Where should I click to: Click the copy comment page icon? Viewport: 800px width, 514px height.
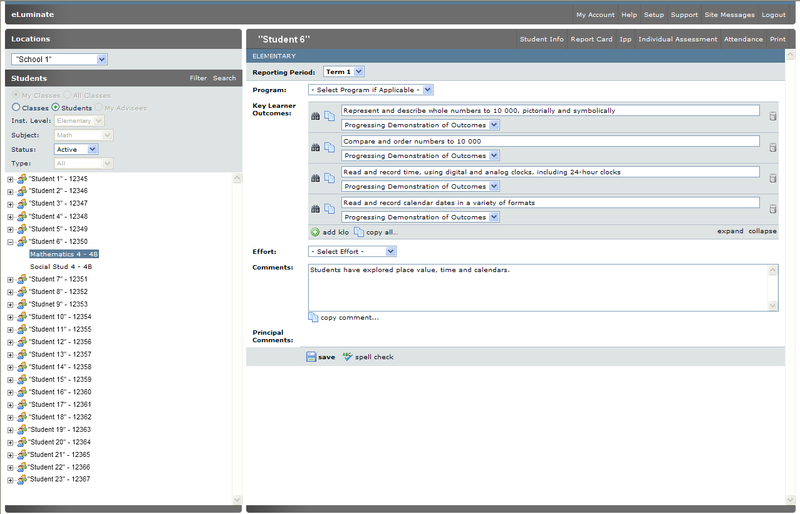click(x=313, y=317)
